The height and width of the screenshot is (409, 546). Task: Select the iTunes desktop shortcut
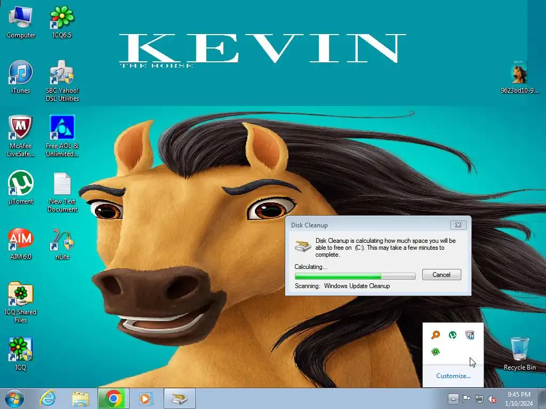tap(21, 77)
